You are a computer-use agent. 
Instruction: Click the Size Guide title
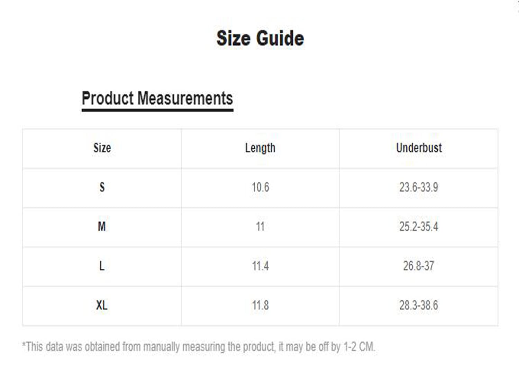(260, 38)
